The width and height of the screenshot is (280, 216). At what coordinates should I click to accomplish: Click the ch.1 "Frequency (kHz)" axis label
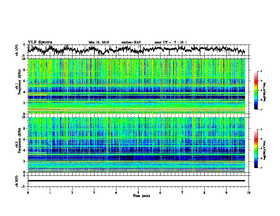(19, 82)
